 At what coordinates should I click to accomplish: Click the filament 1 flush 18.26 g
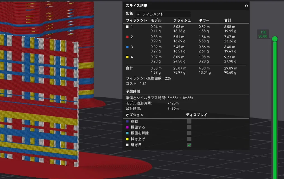[179, 31]
